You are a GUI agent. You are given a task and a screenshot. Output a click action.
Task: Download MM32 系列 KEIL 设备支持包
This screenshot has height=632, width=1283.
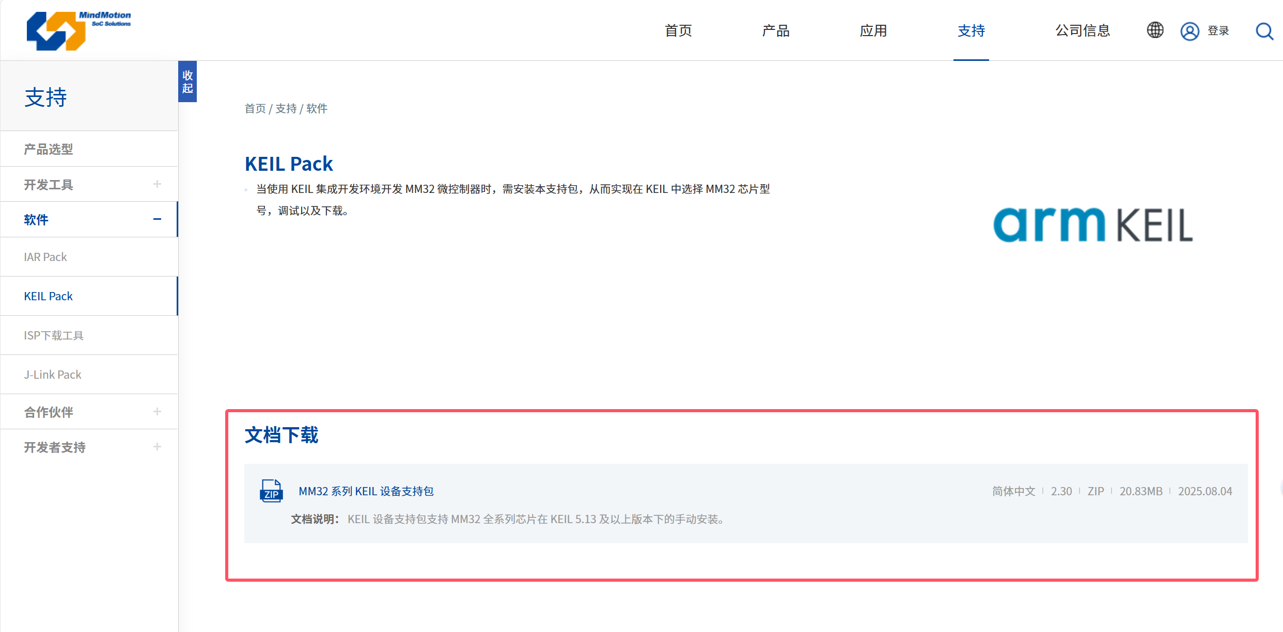[x=366, y=491]
